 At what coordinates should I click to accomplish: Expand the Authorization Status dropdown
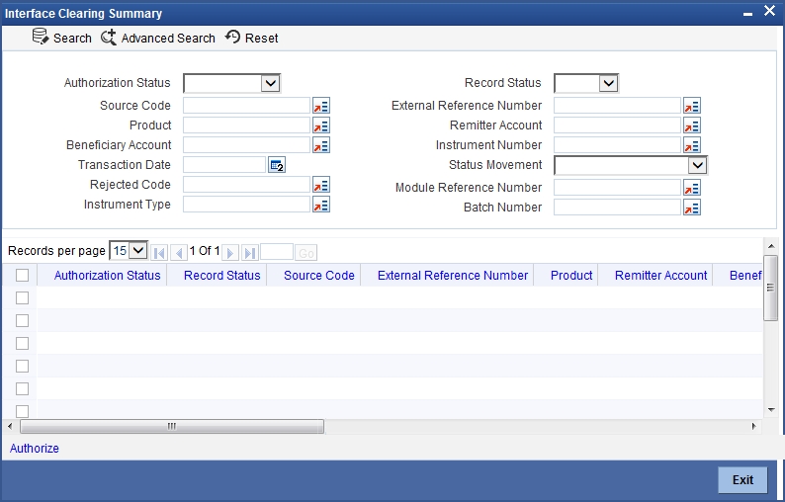click(x=270, y=83)
